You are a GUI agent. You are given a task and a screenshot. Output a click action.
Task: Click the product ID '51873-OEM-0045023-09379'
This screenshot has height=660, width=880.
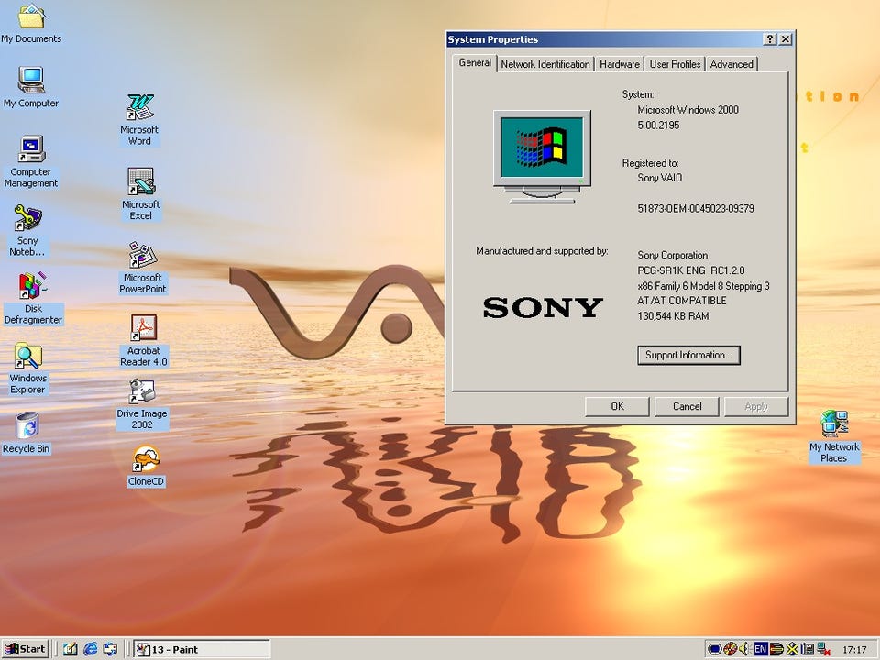coord(696,209)
